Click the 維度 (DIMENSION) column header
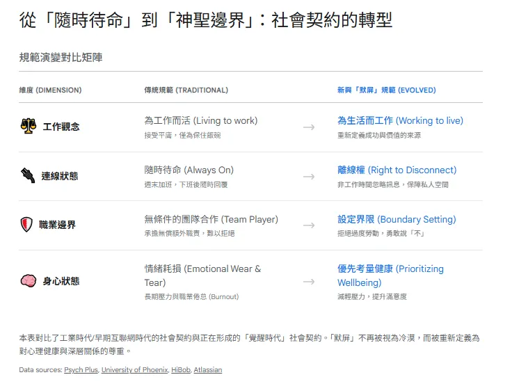 [x=50, y=90]
